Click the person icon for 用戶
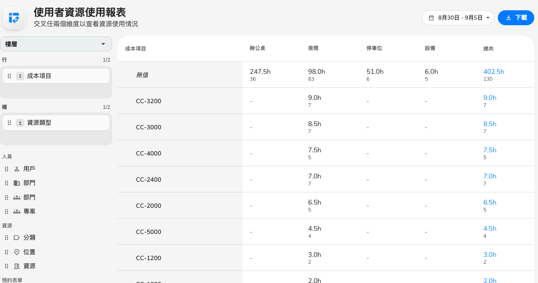Image resolution: width=538 pixels, height=283 pixels. tap(16, 169)
